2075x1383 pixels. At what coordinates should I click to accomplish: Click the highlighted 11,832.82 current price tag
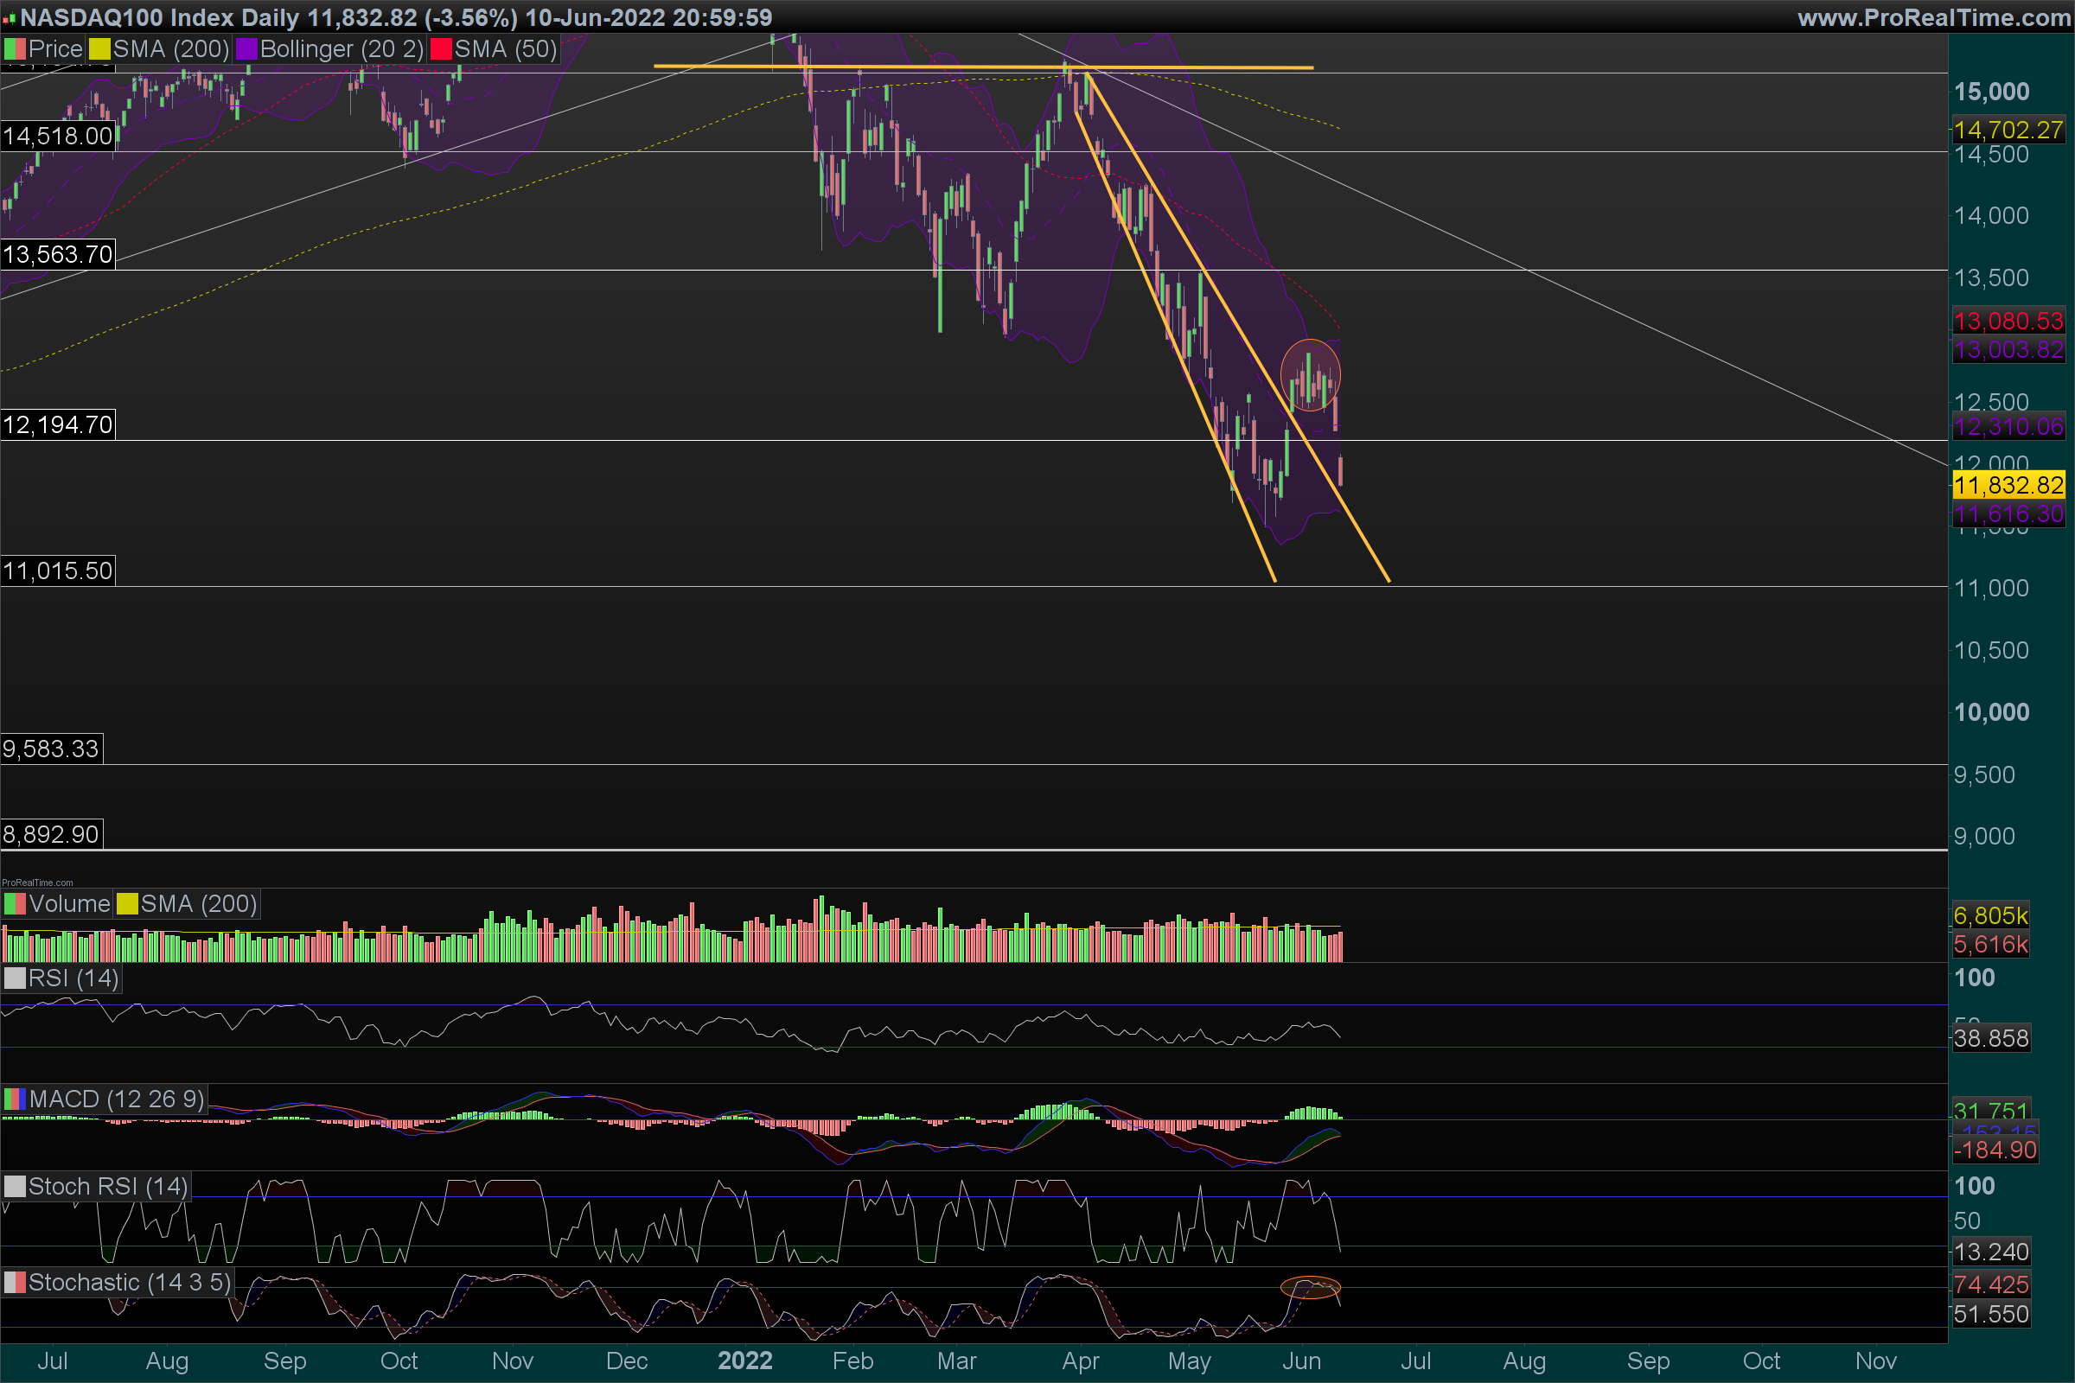coord(2008,485)
